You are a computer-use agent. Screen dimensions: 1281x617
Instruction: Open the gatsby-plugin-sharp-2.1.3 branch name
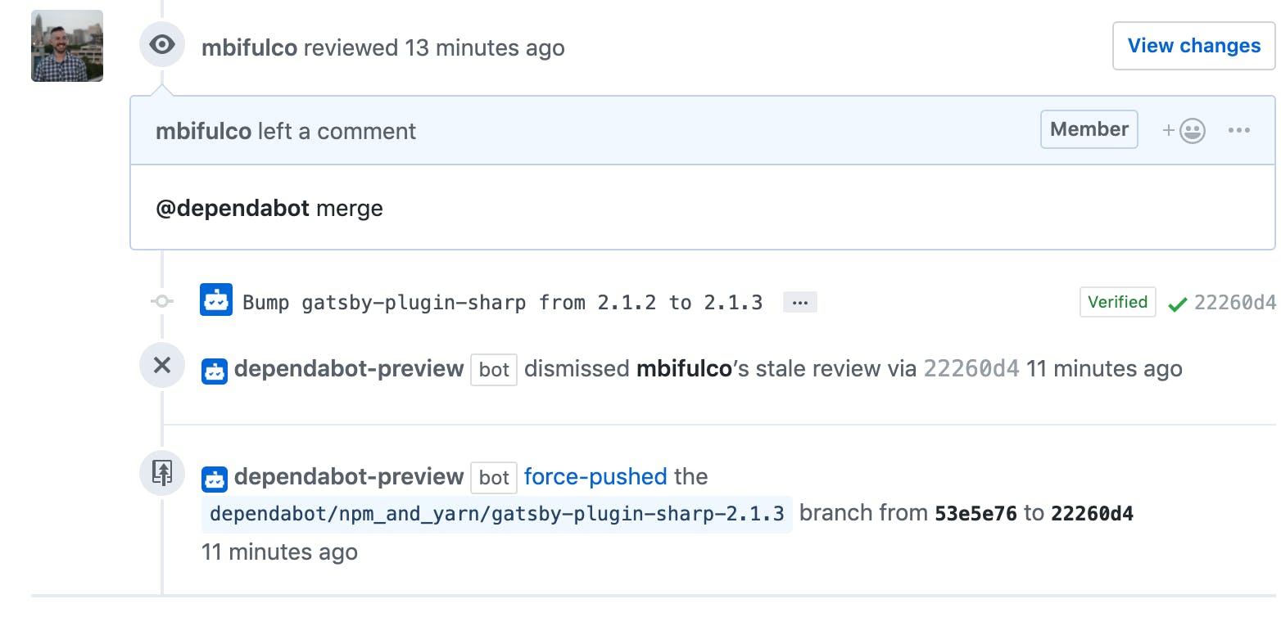497,514
